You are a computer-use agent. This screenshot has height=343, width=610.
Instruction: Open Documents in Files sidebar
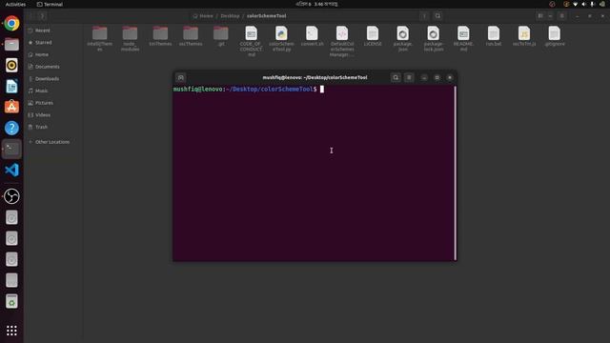53,67
